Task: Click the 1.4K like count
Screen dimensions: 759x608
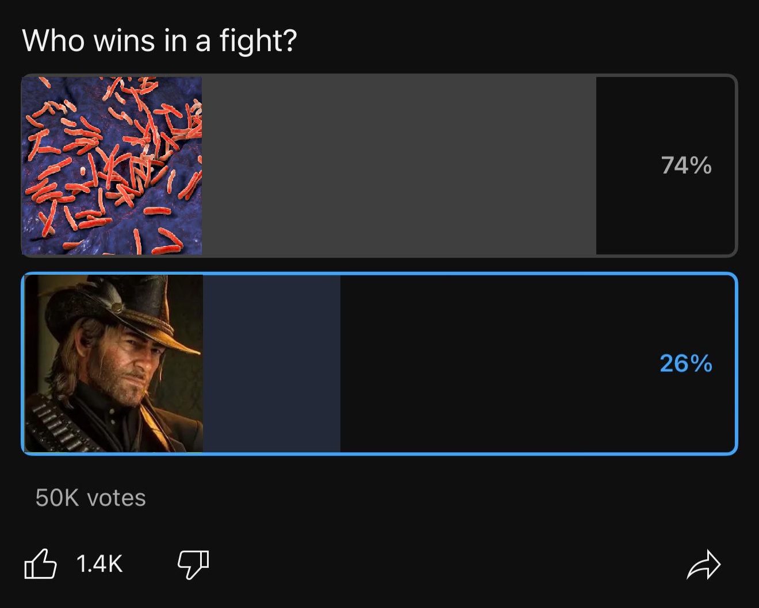Action: pos(99,564)
